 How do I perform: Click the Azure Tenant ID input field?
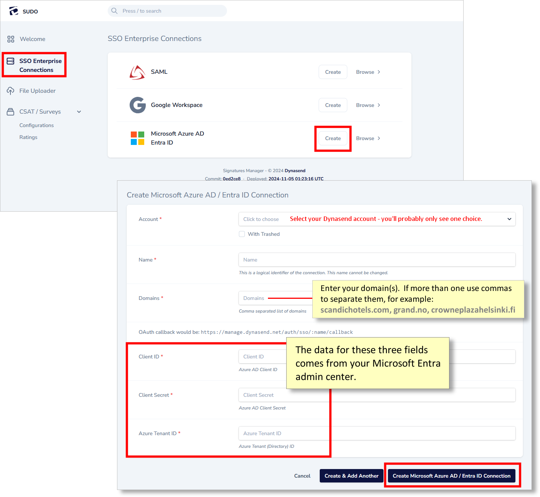pyautogui.click(x=377, y=433)
